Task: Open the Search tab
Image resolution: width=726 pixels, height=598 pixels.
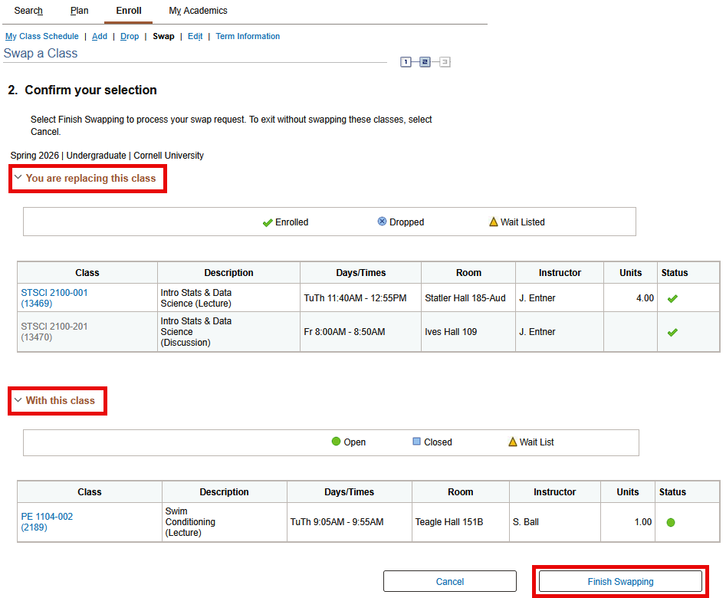Action: tap(28, 11)
